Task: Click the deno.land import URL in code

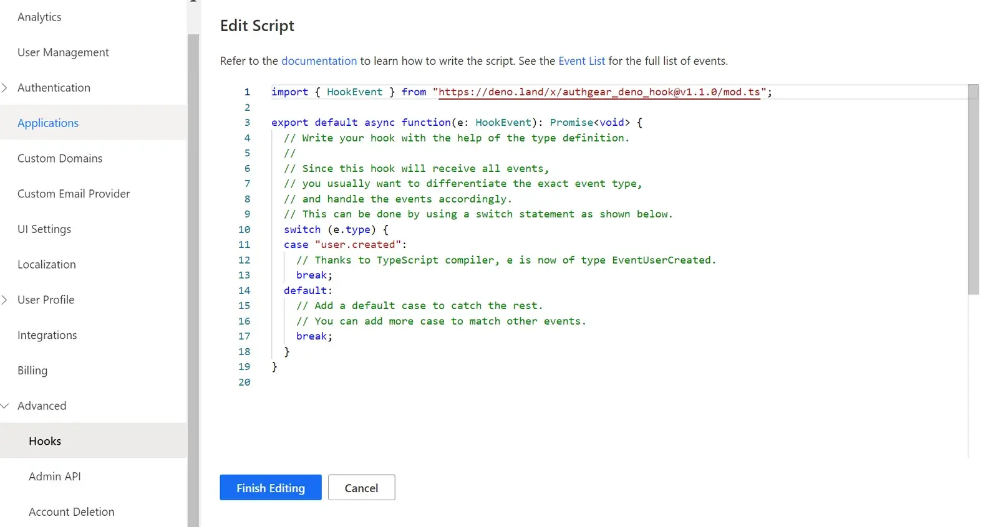Action: [599, 92]
